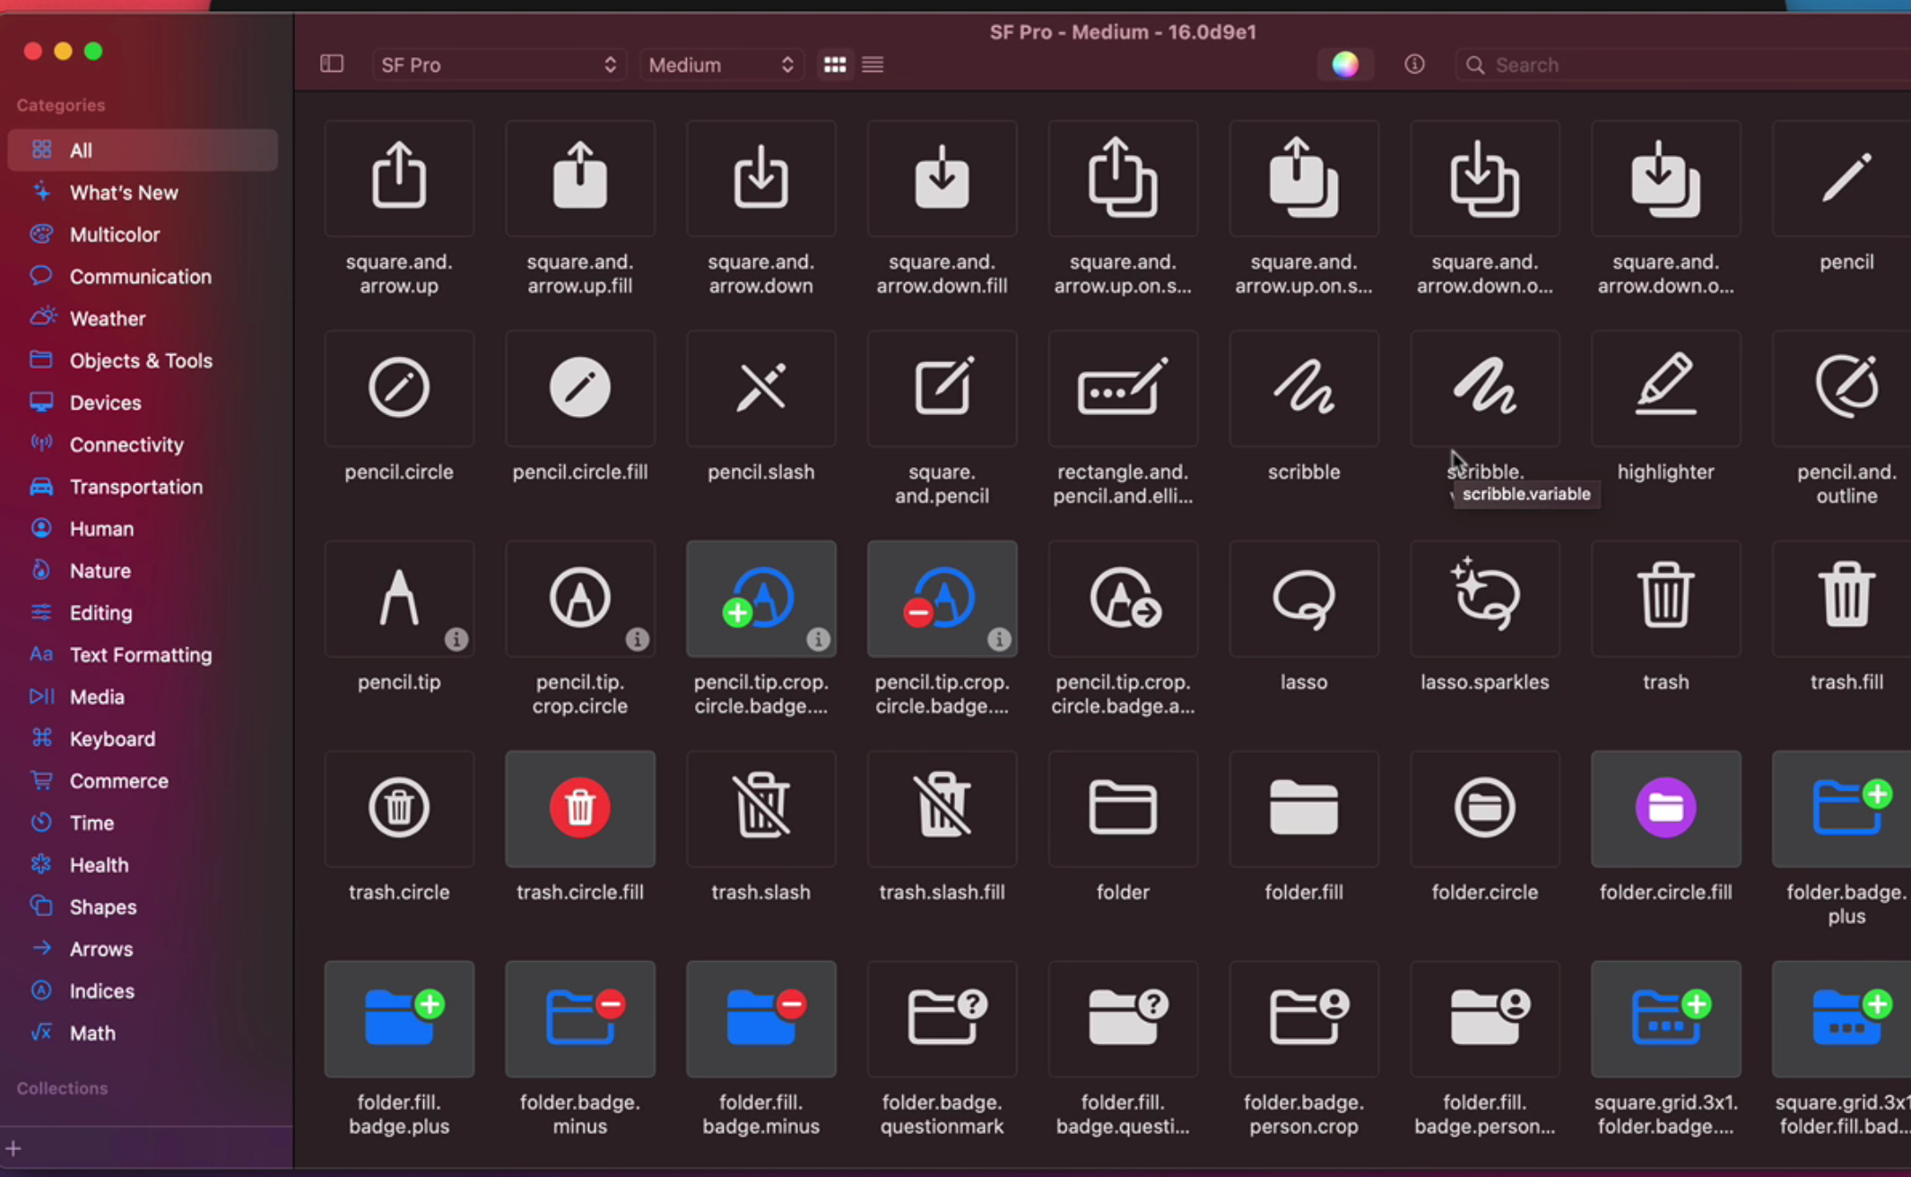Screen dimensions: 1911x1177
Task: Switch to grid view mode
Action: click(x=834, y=65)
